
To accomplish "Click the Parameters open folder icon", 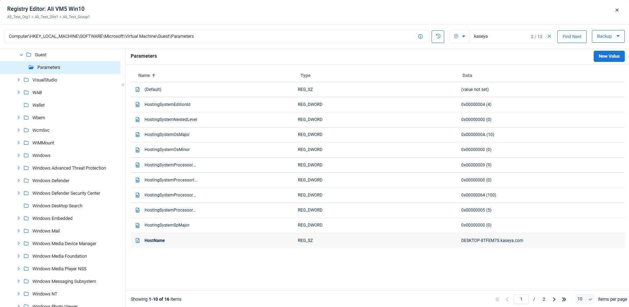I will [31, 67].
